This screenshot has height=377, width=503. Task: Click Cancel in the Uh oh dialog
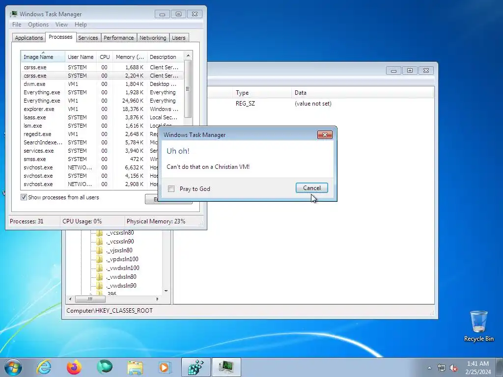click(x=312, y=188)
